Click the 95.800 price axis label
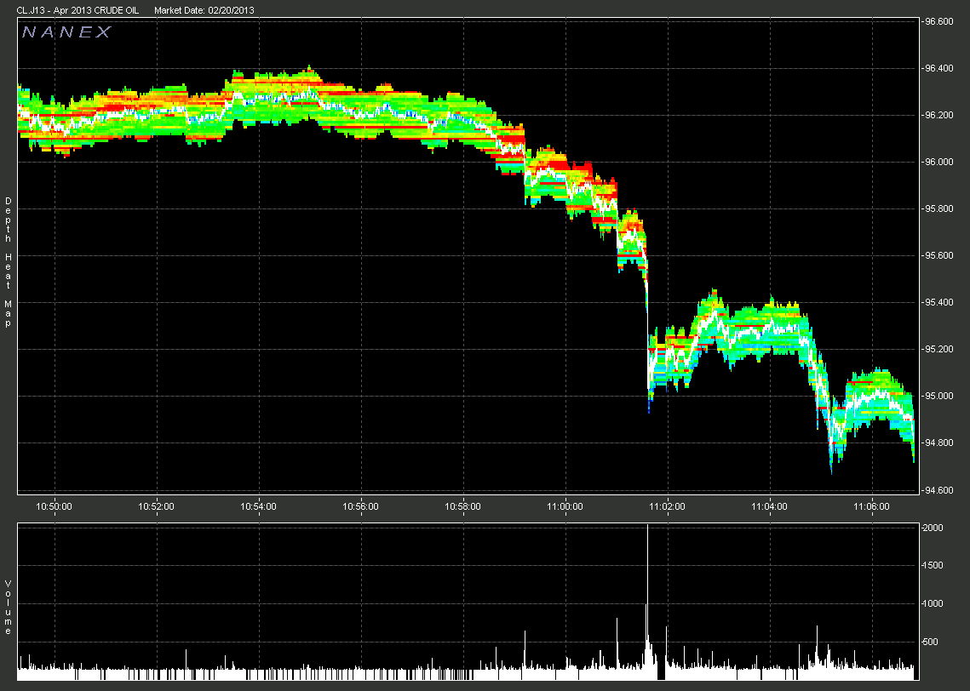Image resolution: width=970 pixels, height=691 pixels. coord(938,208)
